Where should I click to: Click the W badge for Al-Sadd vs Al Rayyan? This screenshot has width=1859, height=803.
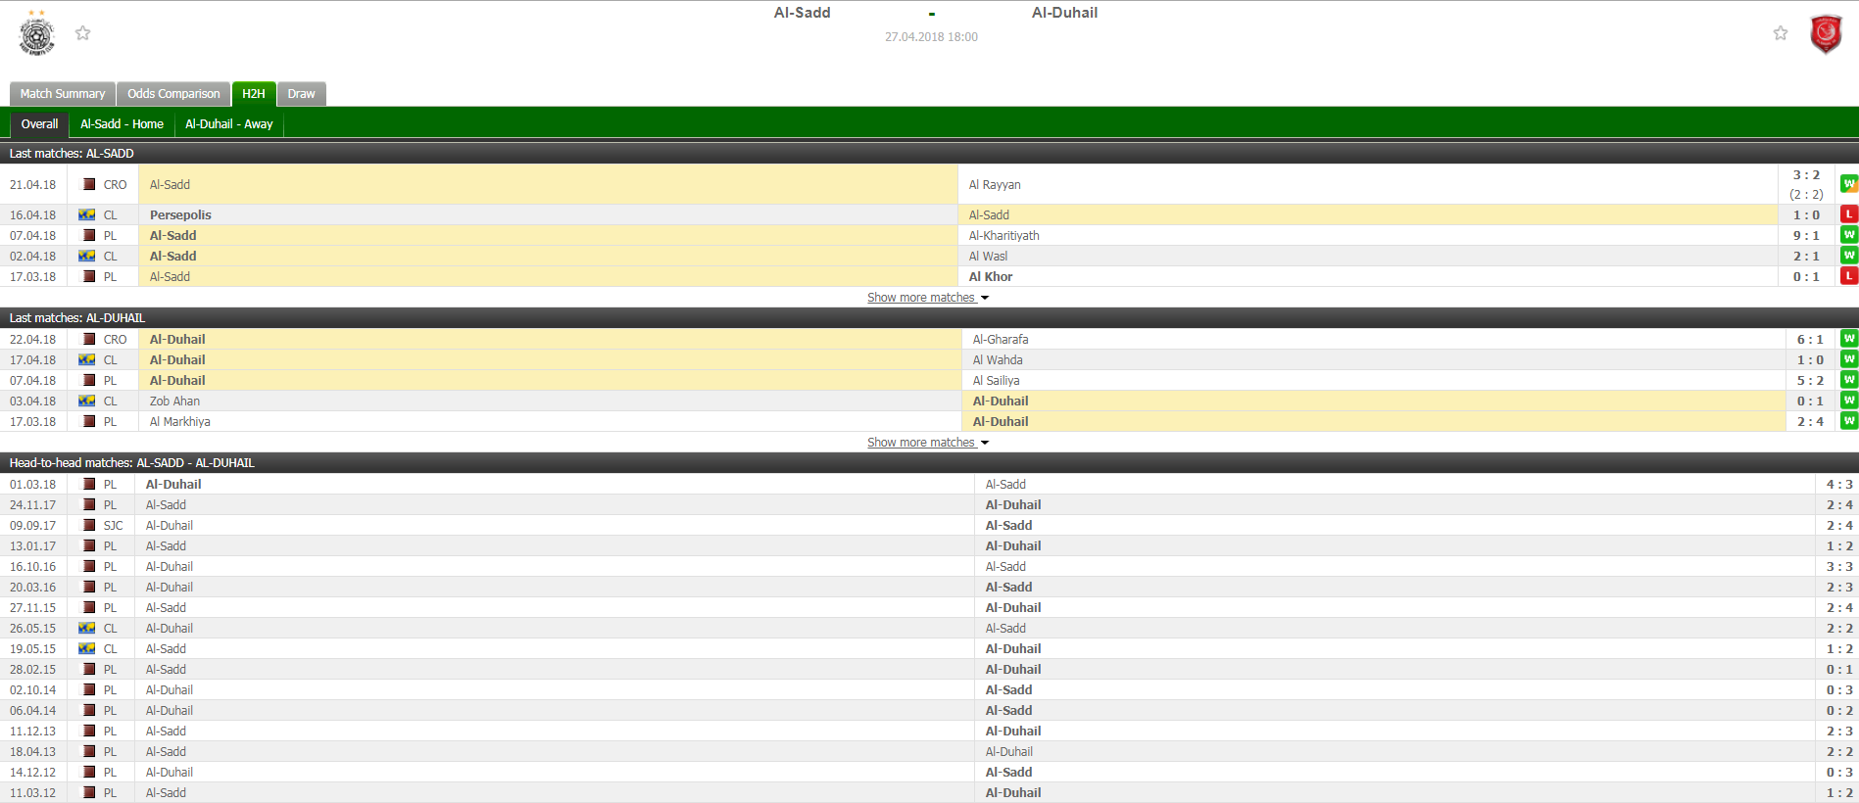1849,184
